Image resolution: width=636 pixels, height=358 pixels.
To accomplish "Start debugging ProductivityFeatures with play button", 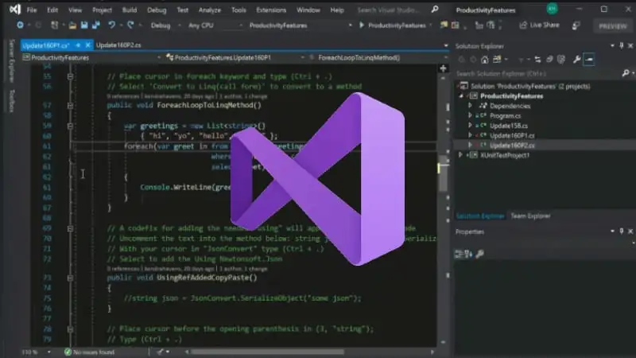I will pos(362,25).
